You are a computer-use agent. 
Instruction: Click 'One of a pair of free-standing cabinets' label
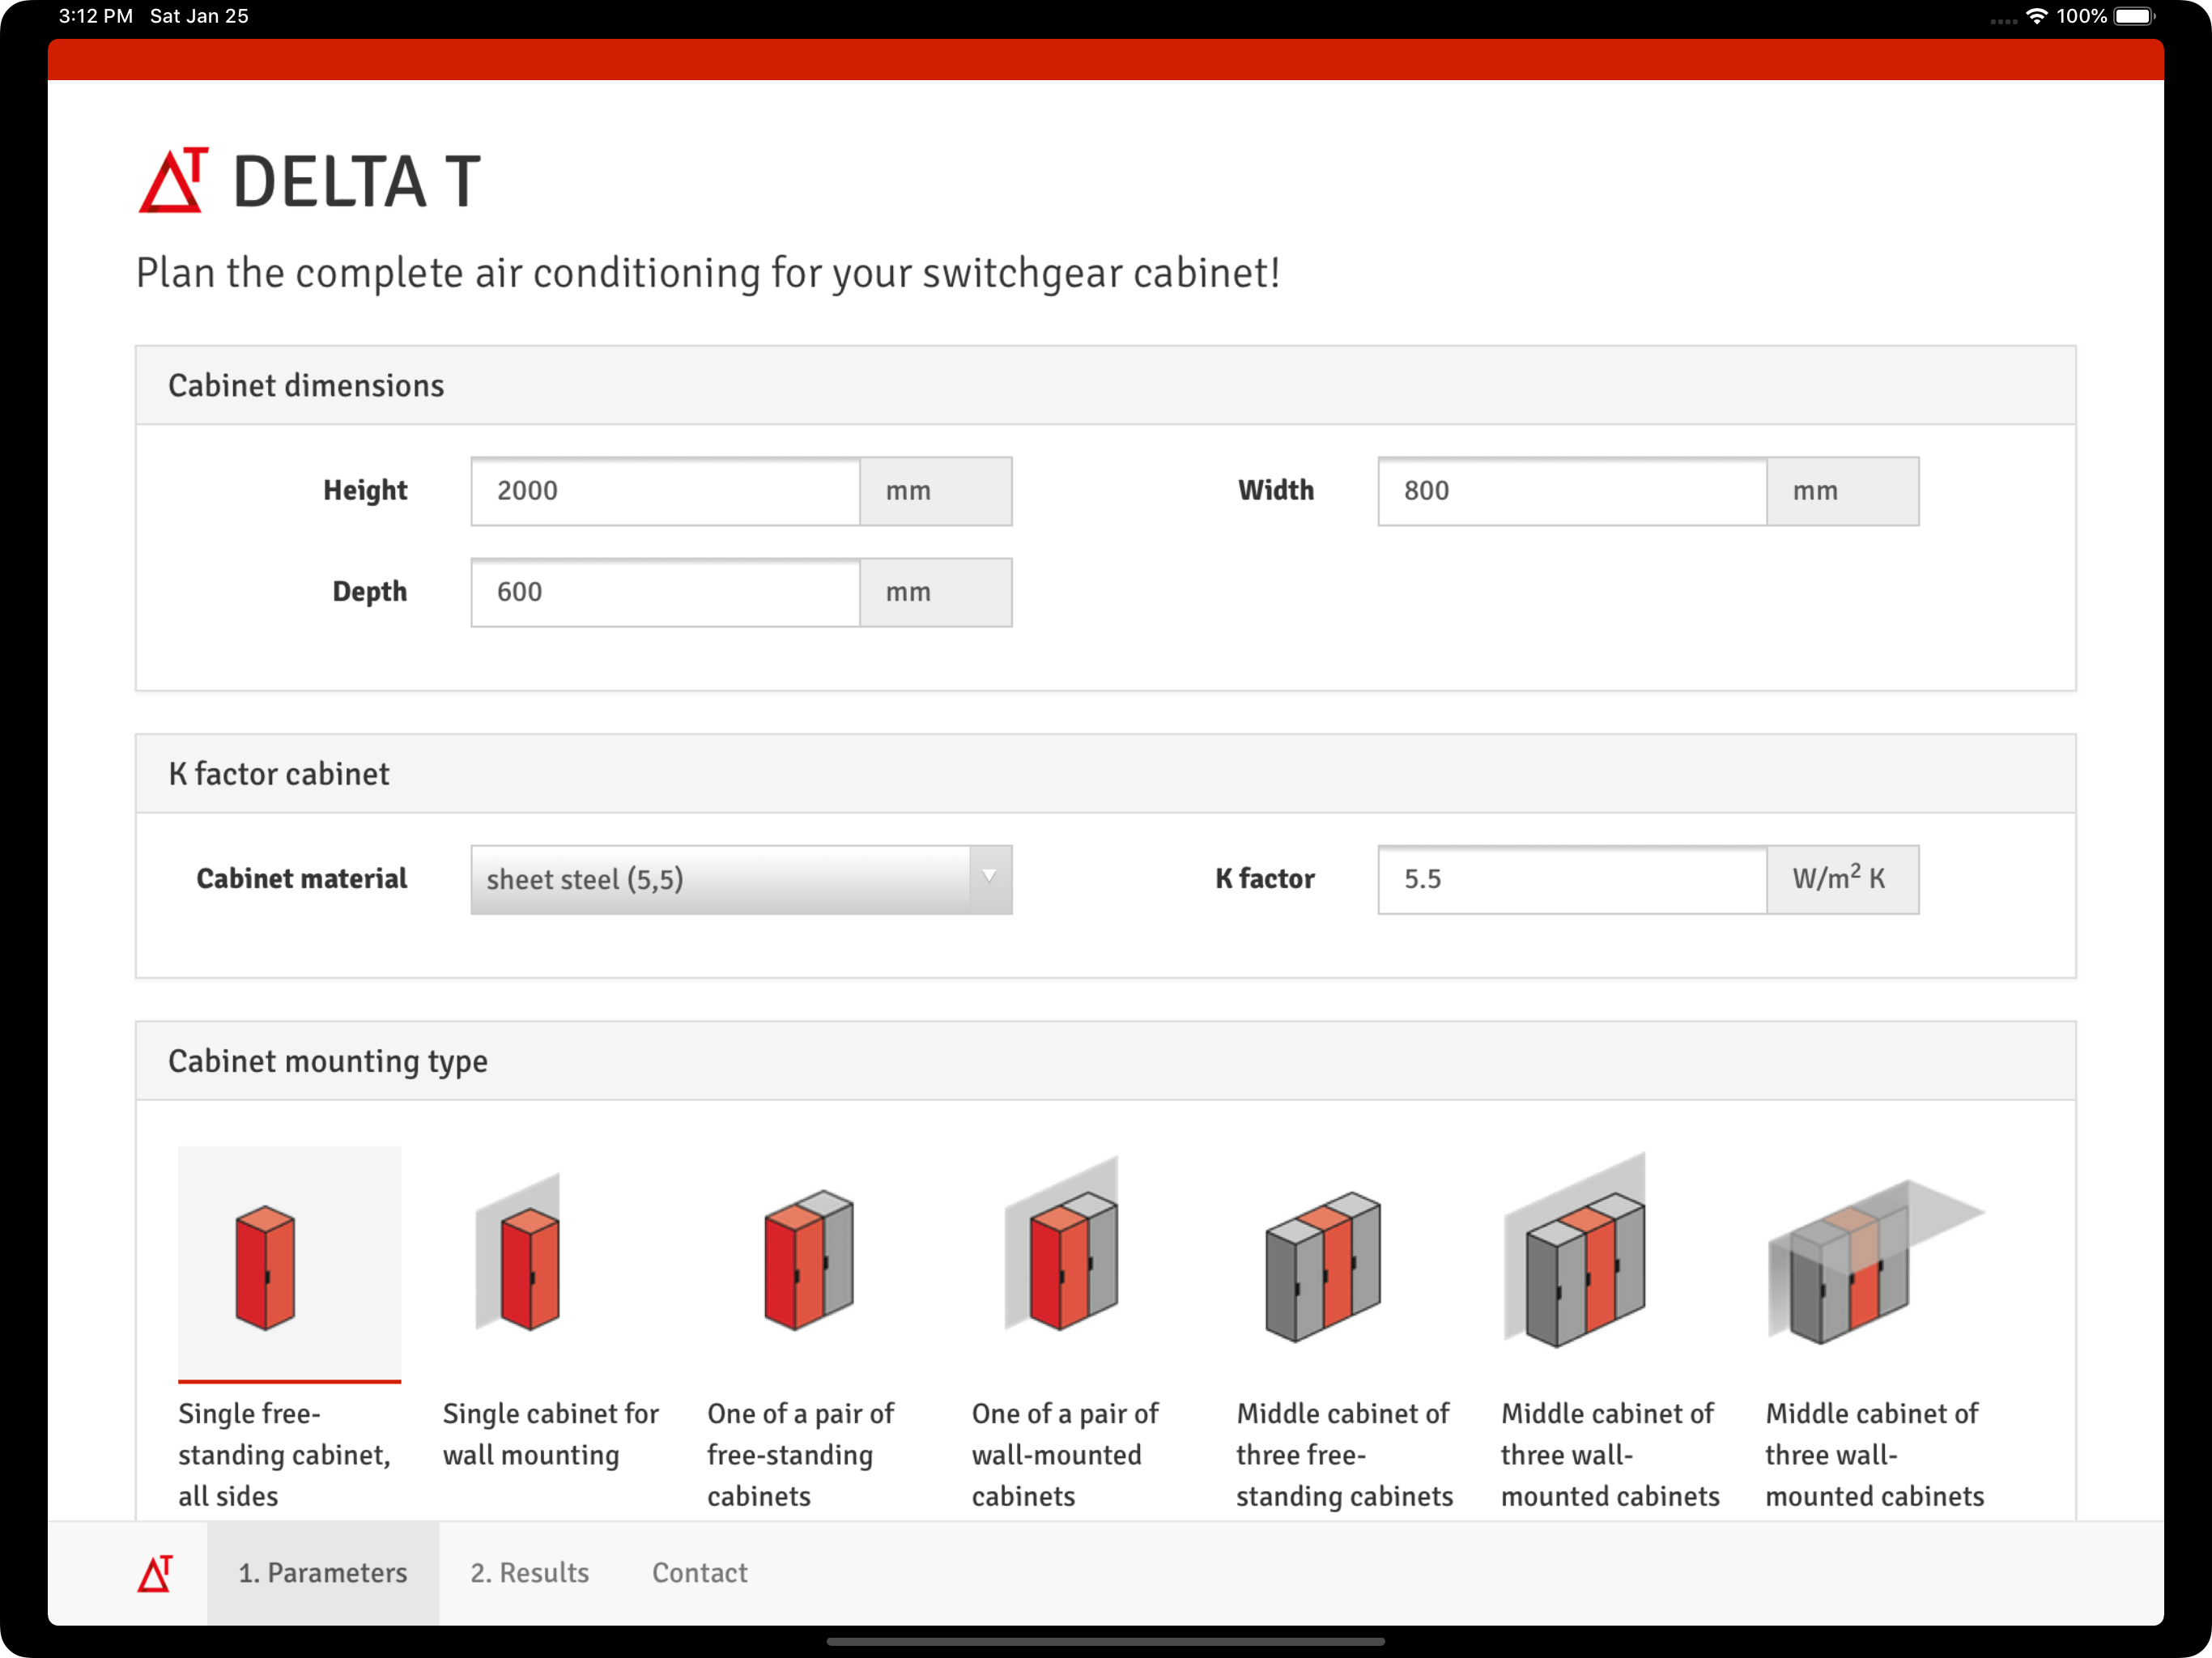[x=801, y=1455]
